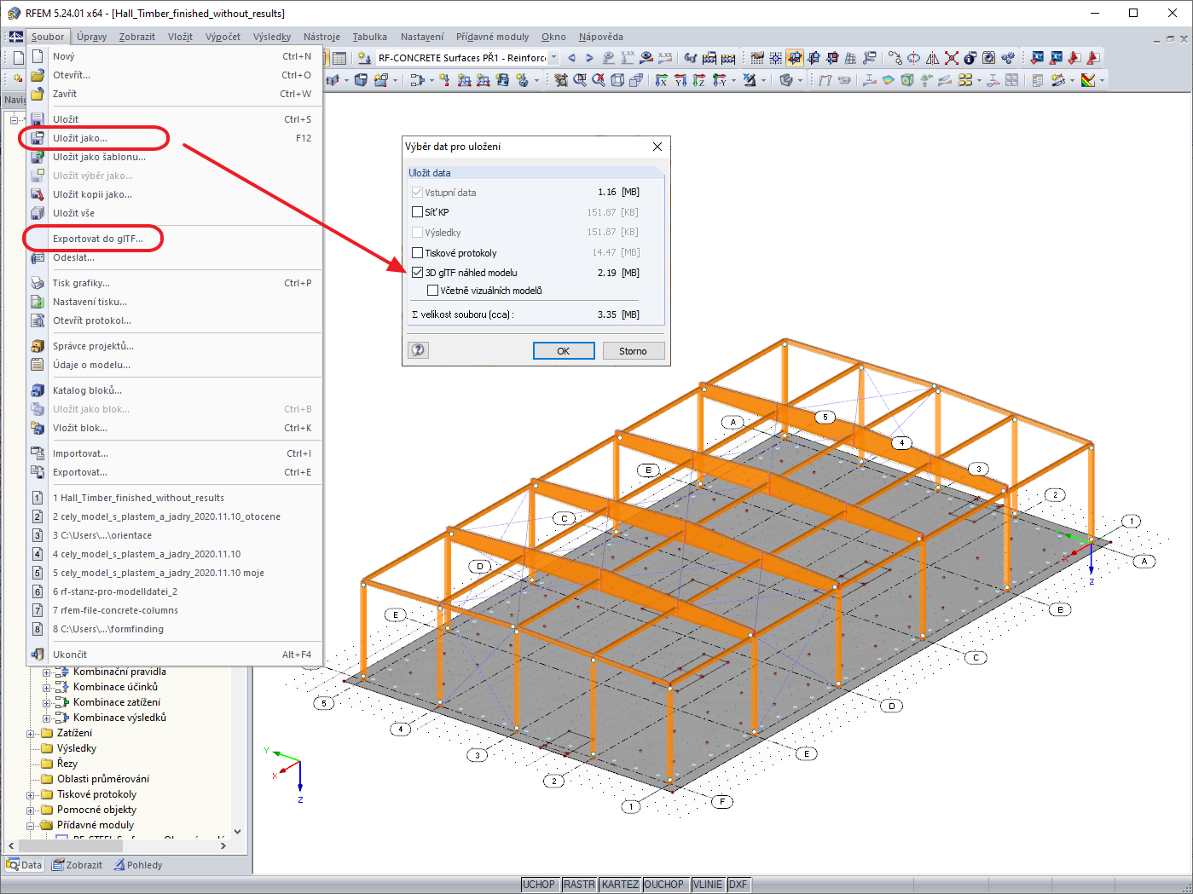Toggle OUCHOP in the status bar
Image resolution: width=1193 pixels, height=894 pixels.
(663, 885)
